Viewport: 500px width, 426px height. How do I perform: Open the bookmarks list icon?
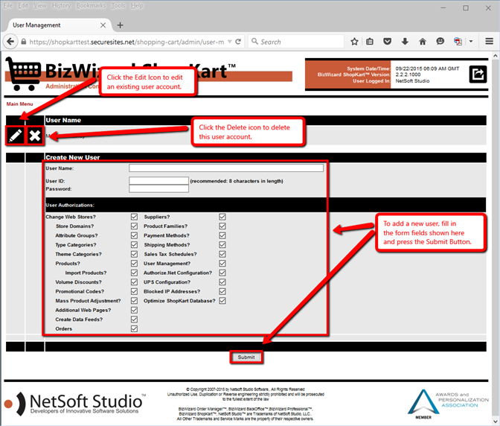370,42
